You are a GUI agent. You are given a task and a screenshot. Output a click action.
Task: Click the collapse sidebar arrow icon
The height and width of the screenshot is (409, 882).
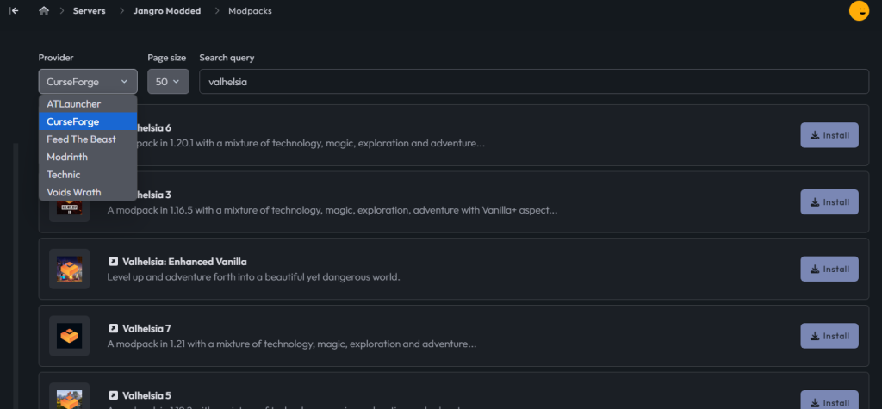(x=14, y=11)
